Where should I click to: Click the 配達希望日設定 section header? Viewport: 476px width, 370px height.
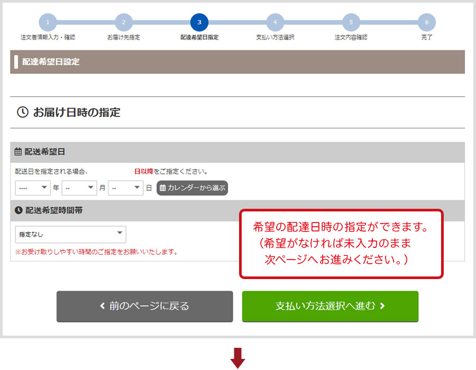[x=237, y=62]
